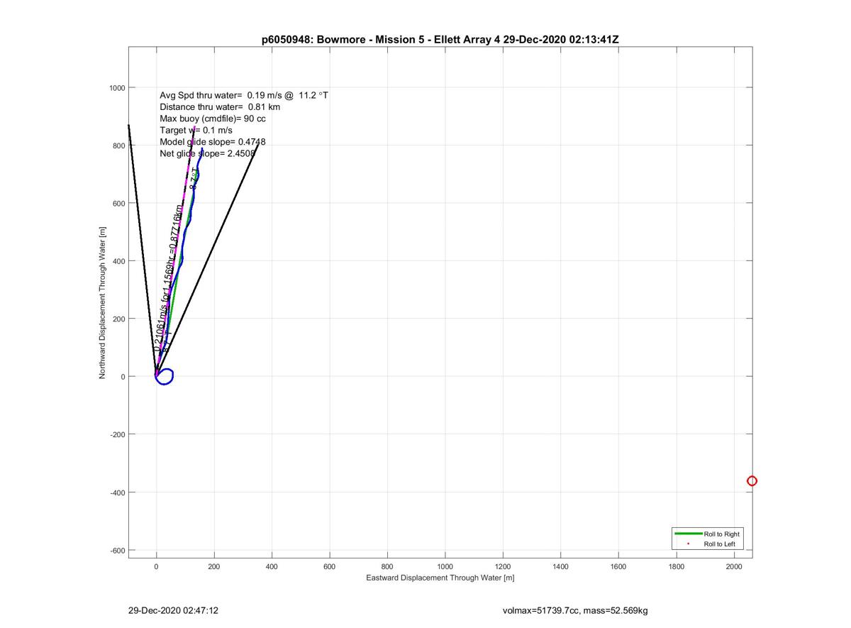Click the 1600 tick on the eastward axis
The height and width of the screenshot is (628, 851).
point(619,567)
